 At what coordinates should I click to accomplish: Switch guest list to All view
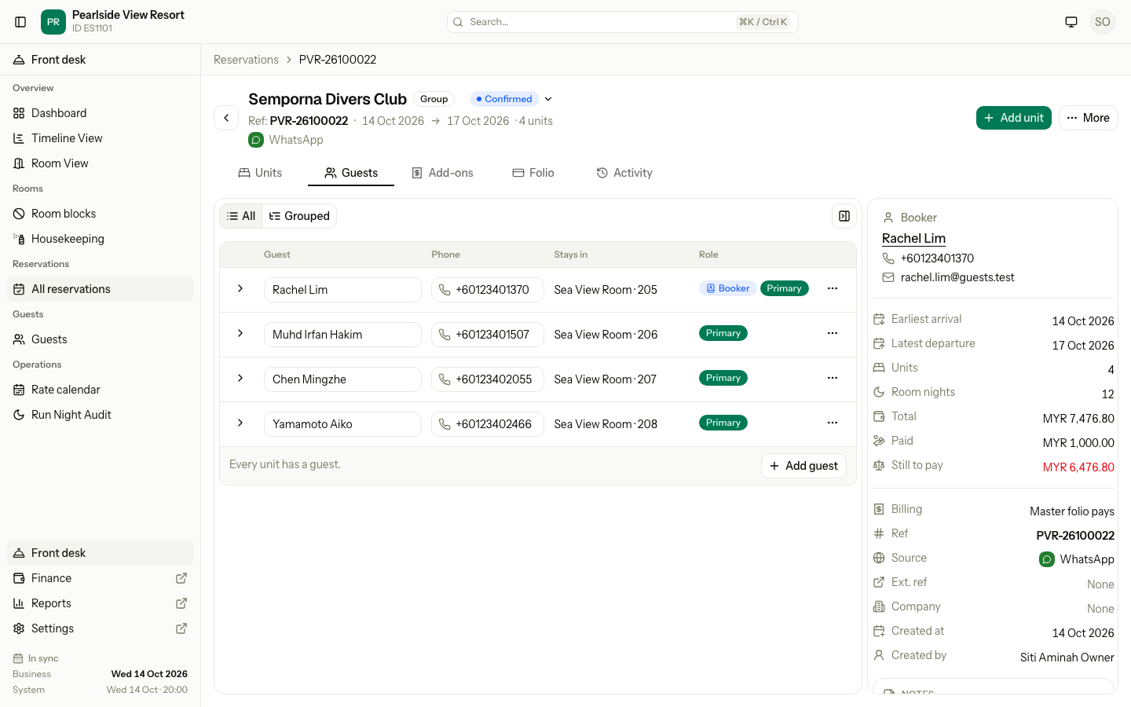(x=241, y=216)
